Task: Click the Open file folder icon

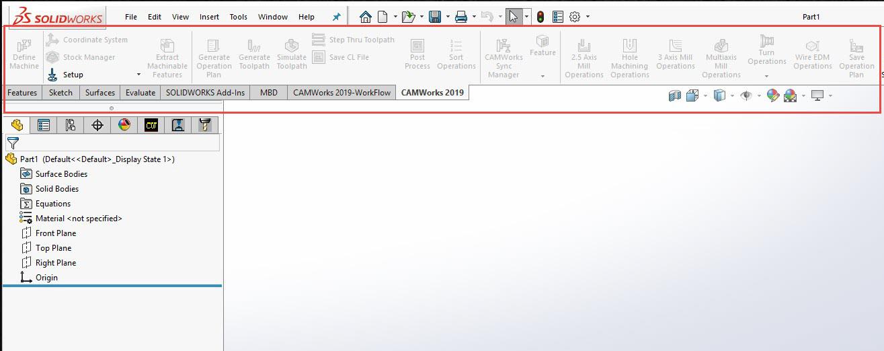Action: (x=407, y=17)
